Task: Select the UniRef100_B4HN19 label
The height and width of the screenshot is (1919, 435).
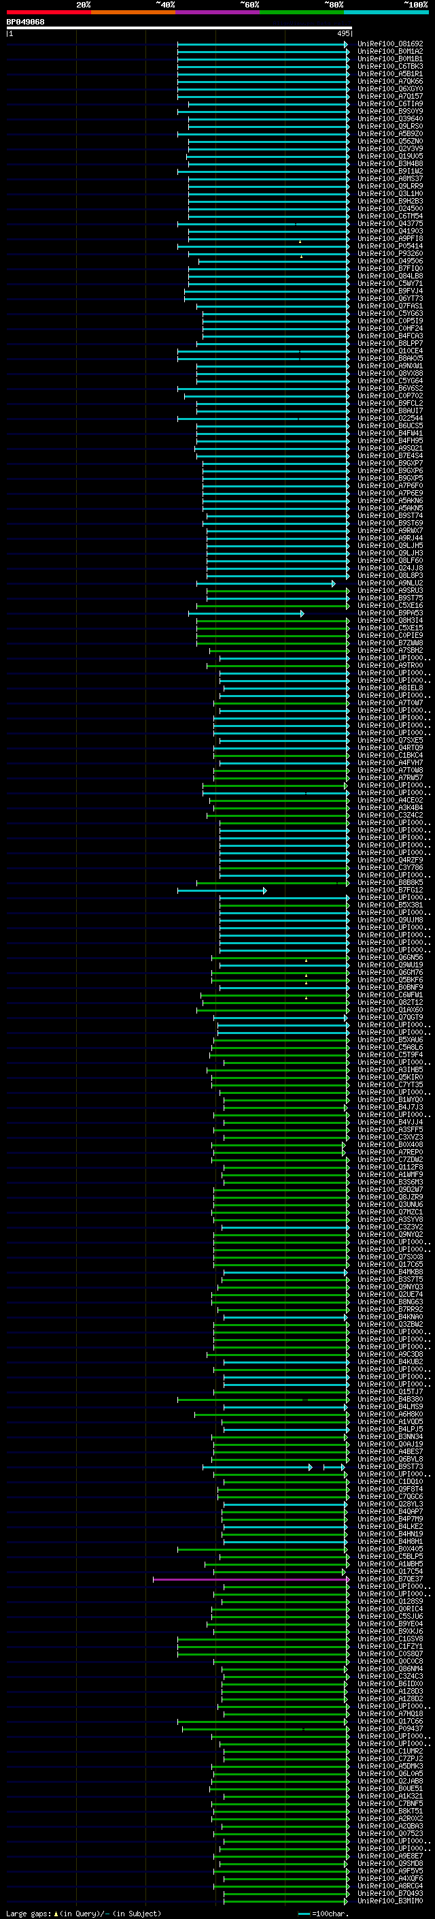Action: (390, 1534)
